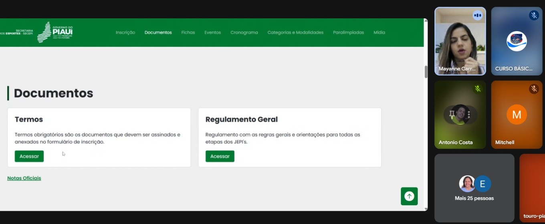Click the scroll-to-top arrow button
The width and height of the screenshot is (545, 224).
pos(409,196)
